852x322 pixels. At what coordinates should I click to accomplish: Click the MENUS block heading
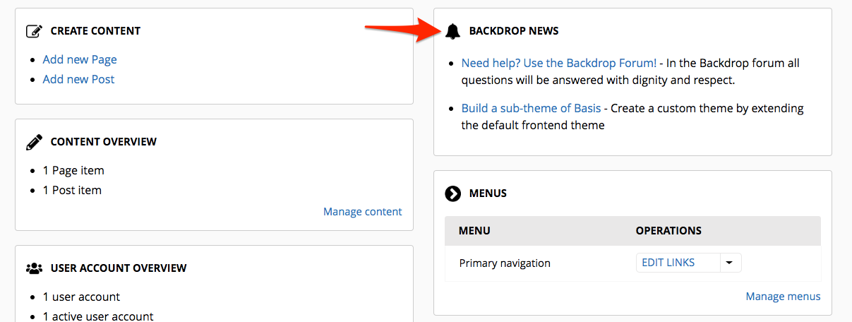(488, 193)
